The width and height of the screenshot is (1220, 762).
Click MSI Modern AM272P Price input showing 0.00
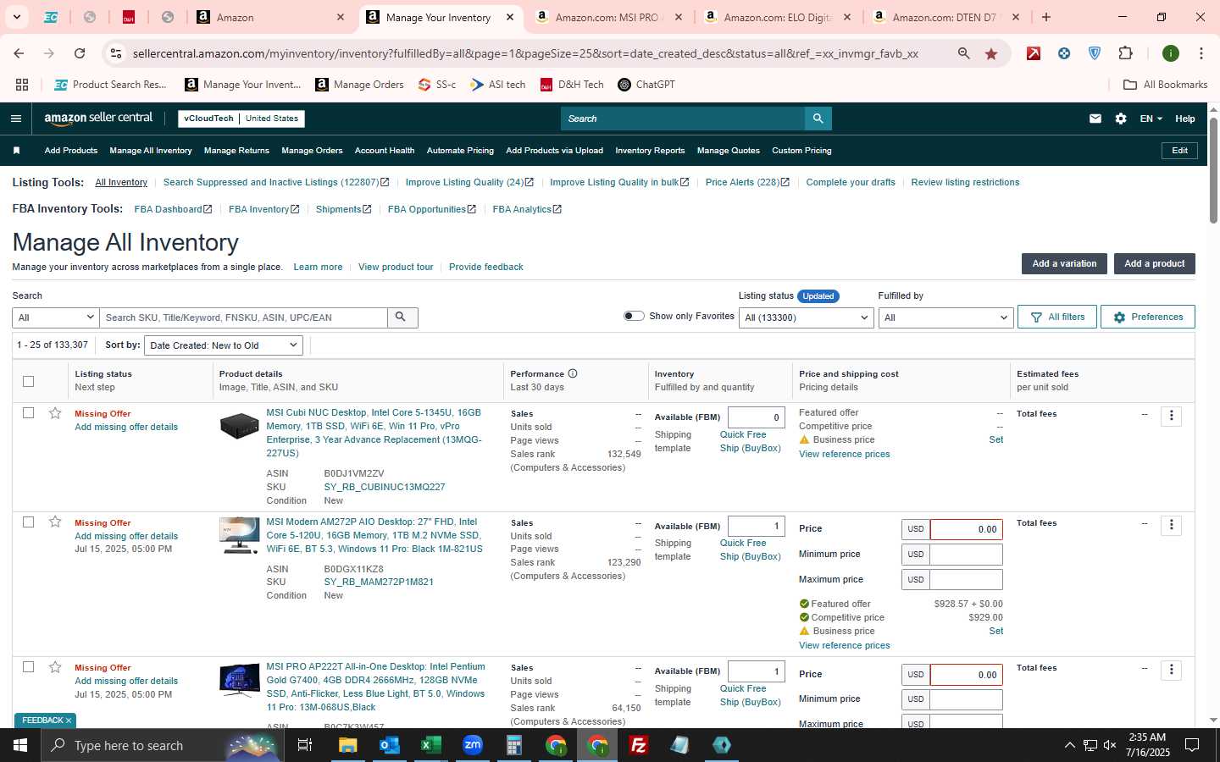click(966, 529)
